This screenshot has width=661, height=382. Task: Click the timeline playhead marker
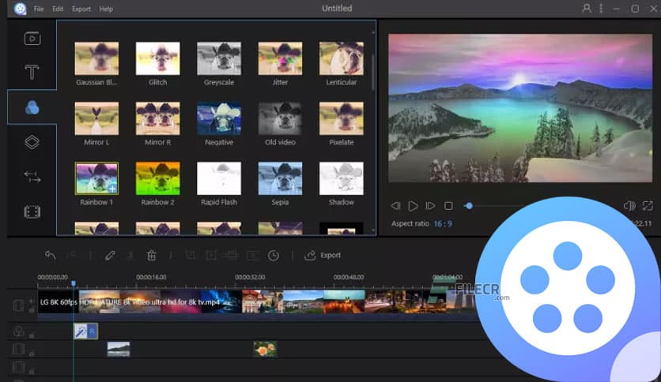74,283
